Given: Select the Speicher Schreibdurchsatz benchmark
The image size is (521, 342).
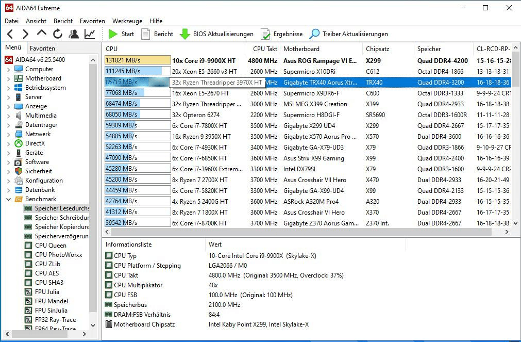Looking at the screenshot, I should (57, 218).
